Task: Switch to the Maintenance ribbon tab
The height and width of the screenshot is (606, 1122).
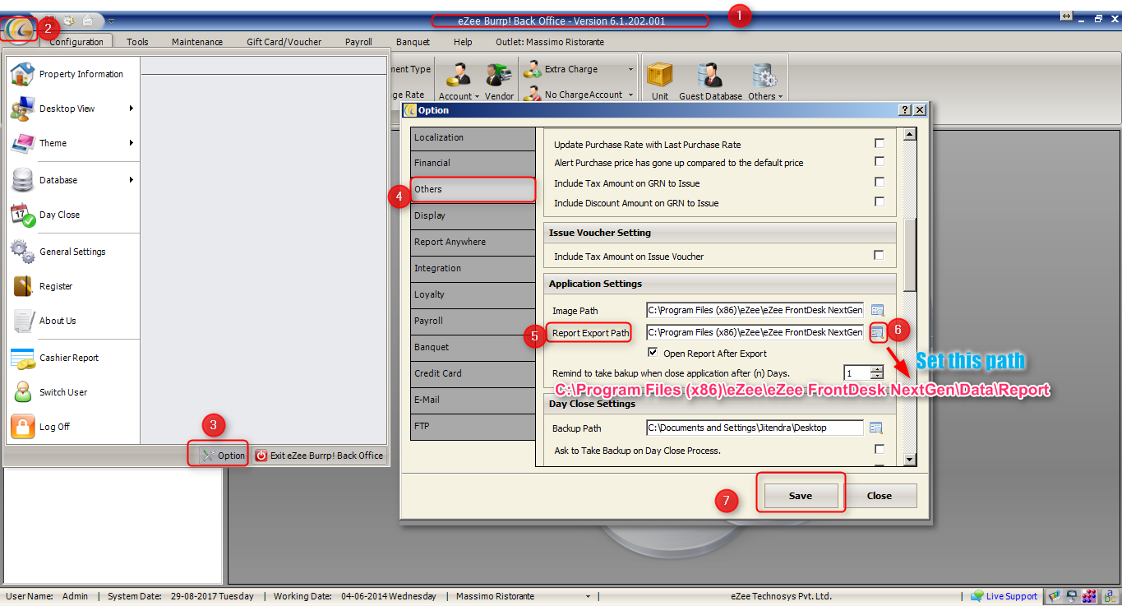Action: (x=197, y=42)
